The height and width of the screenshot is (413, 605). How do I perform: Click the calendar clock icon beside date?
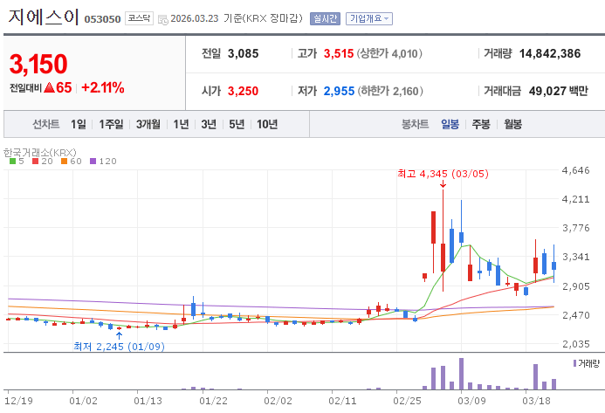point(163,19)
